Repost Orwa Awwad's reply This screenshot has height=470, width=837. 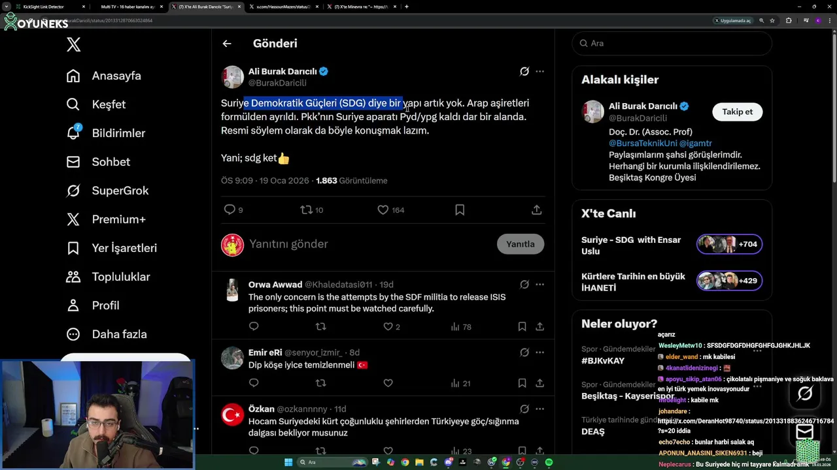tap(320, 326)
